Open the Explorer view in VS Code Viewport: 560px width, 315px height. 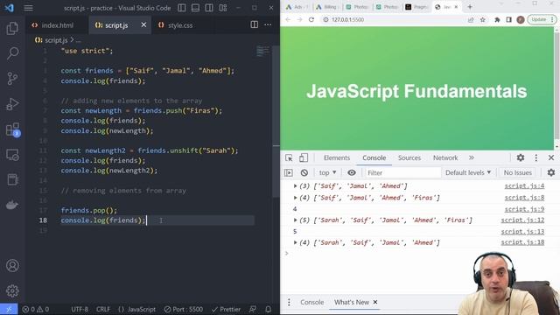pos(12,28)
